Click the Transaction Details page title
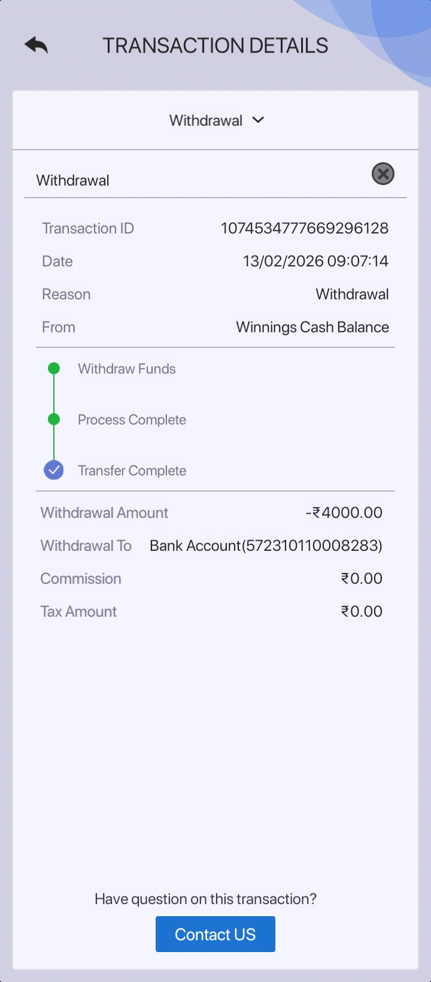431x982 pixels. coord(215,46)
